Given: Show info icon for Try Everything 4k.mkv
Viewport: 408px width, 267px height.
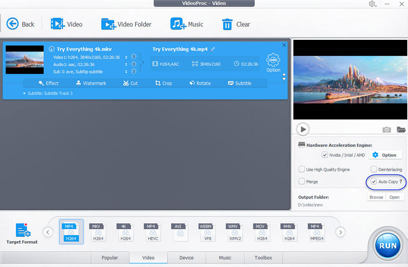Looking at the screenshot, I should 52,49.
